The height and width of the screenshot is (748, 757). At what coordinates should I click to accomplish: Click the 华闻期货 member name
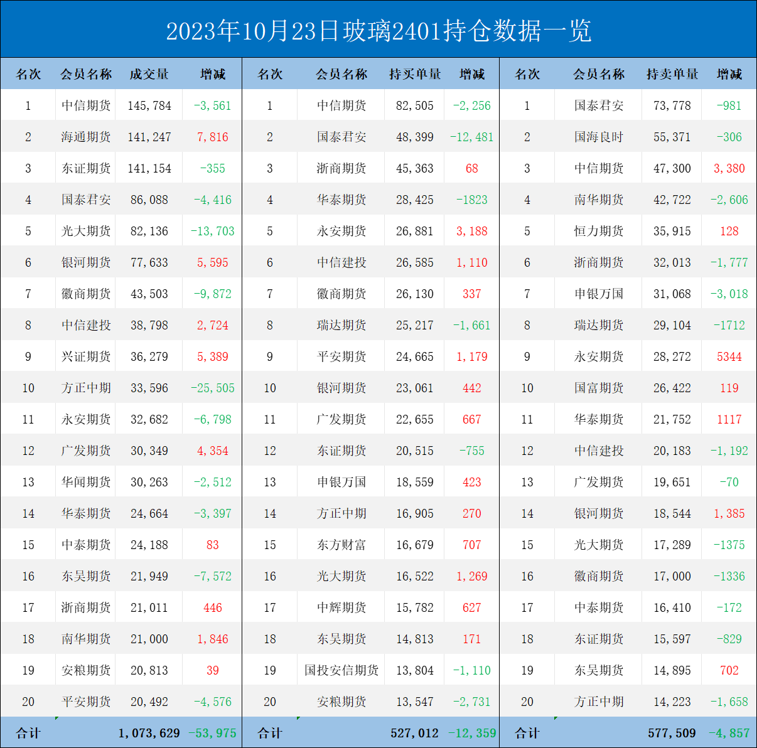[x=86, y=482]
